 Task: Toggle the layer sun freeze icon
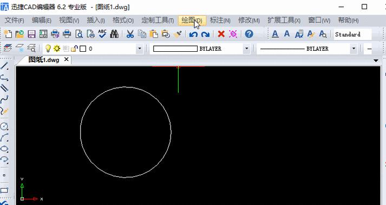[x=57, y=49]
